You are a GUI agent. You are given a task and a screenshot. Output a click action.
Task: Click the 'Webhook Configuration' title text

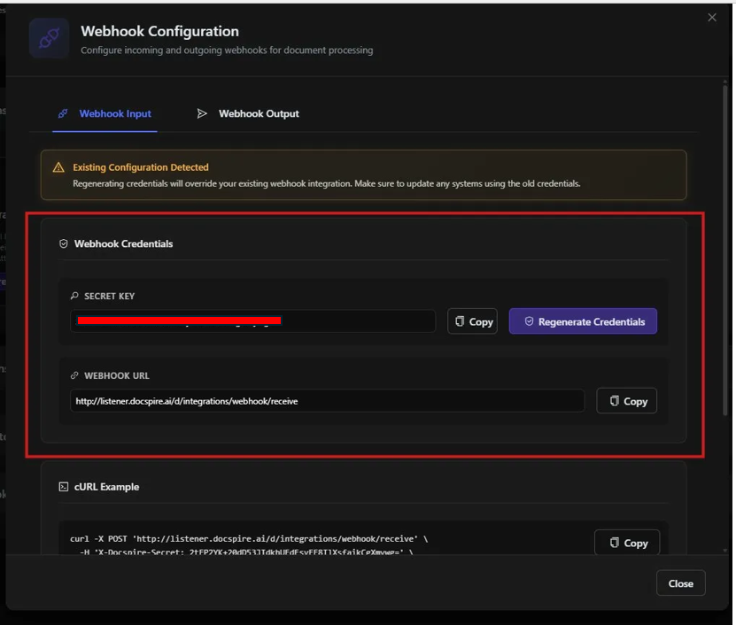[159, 31]
